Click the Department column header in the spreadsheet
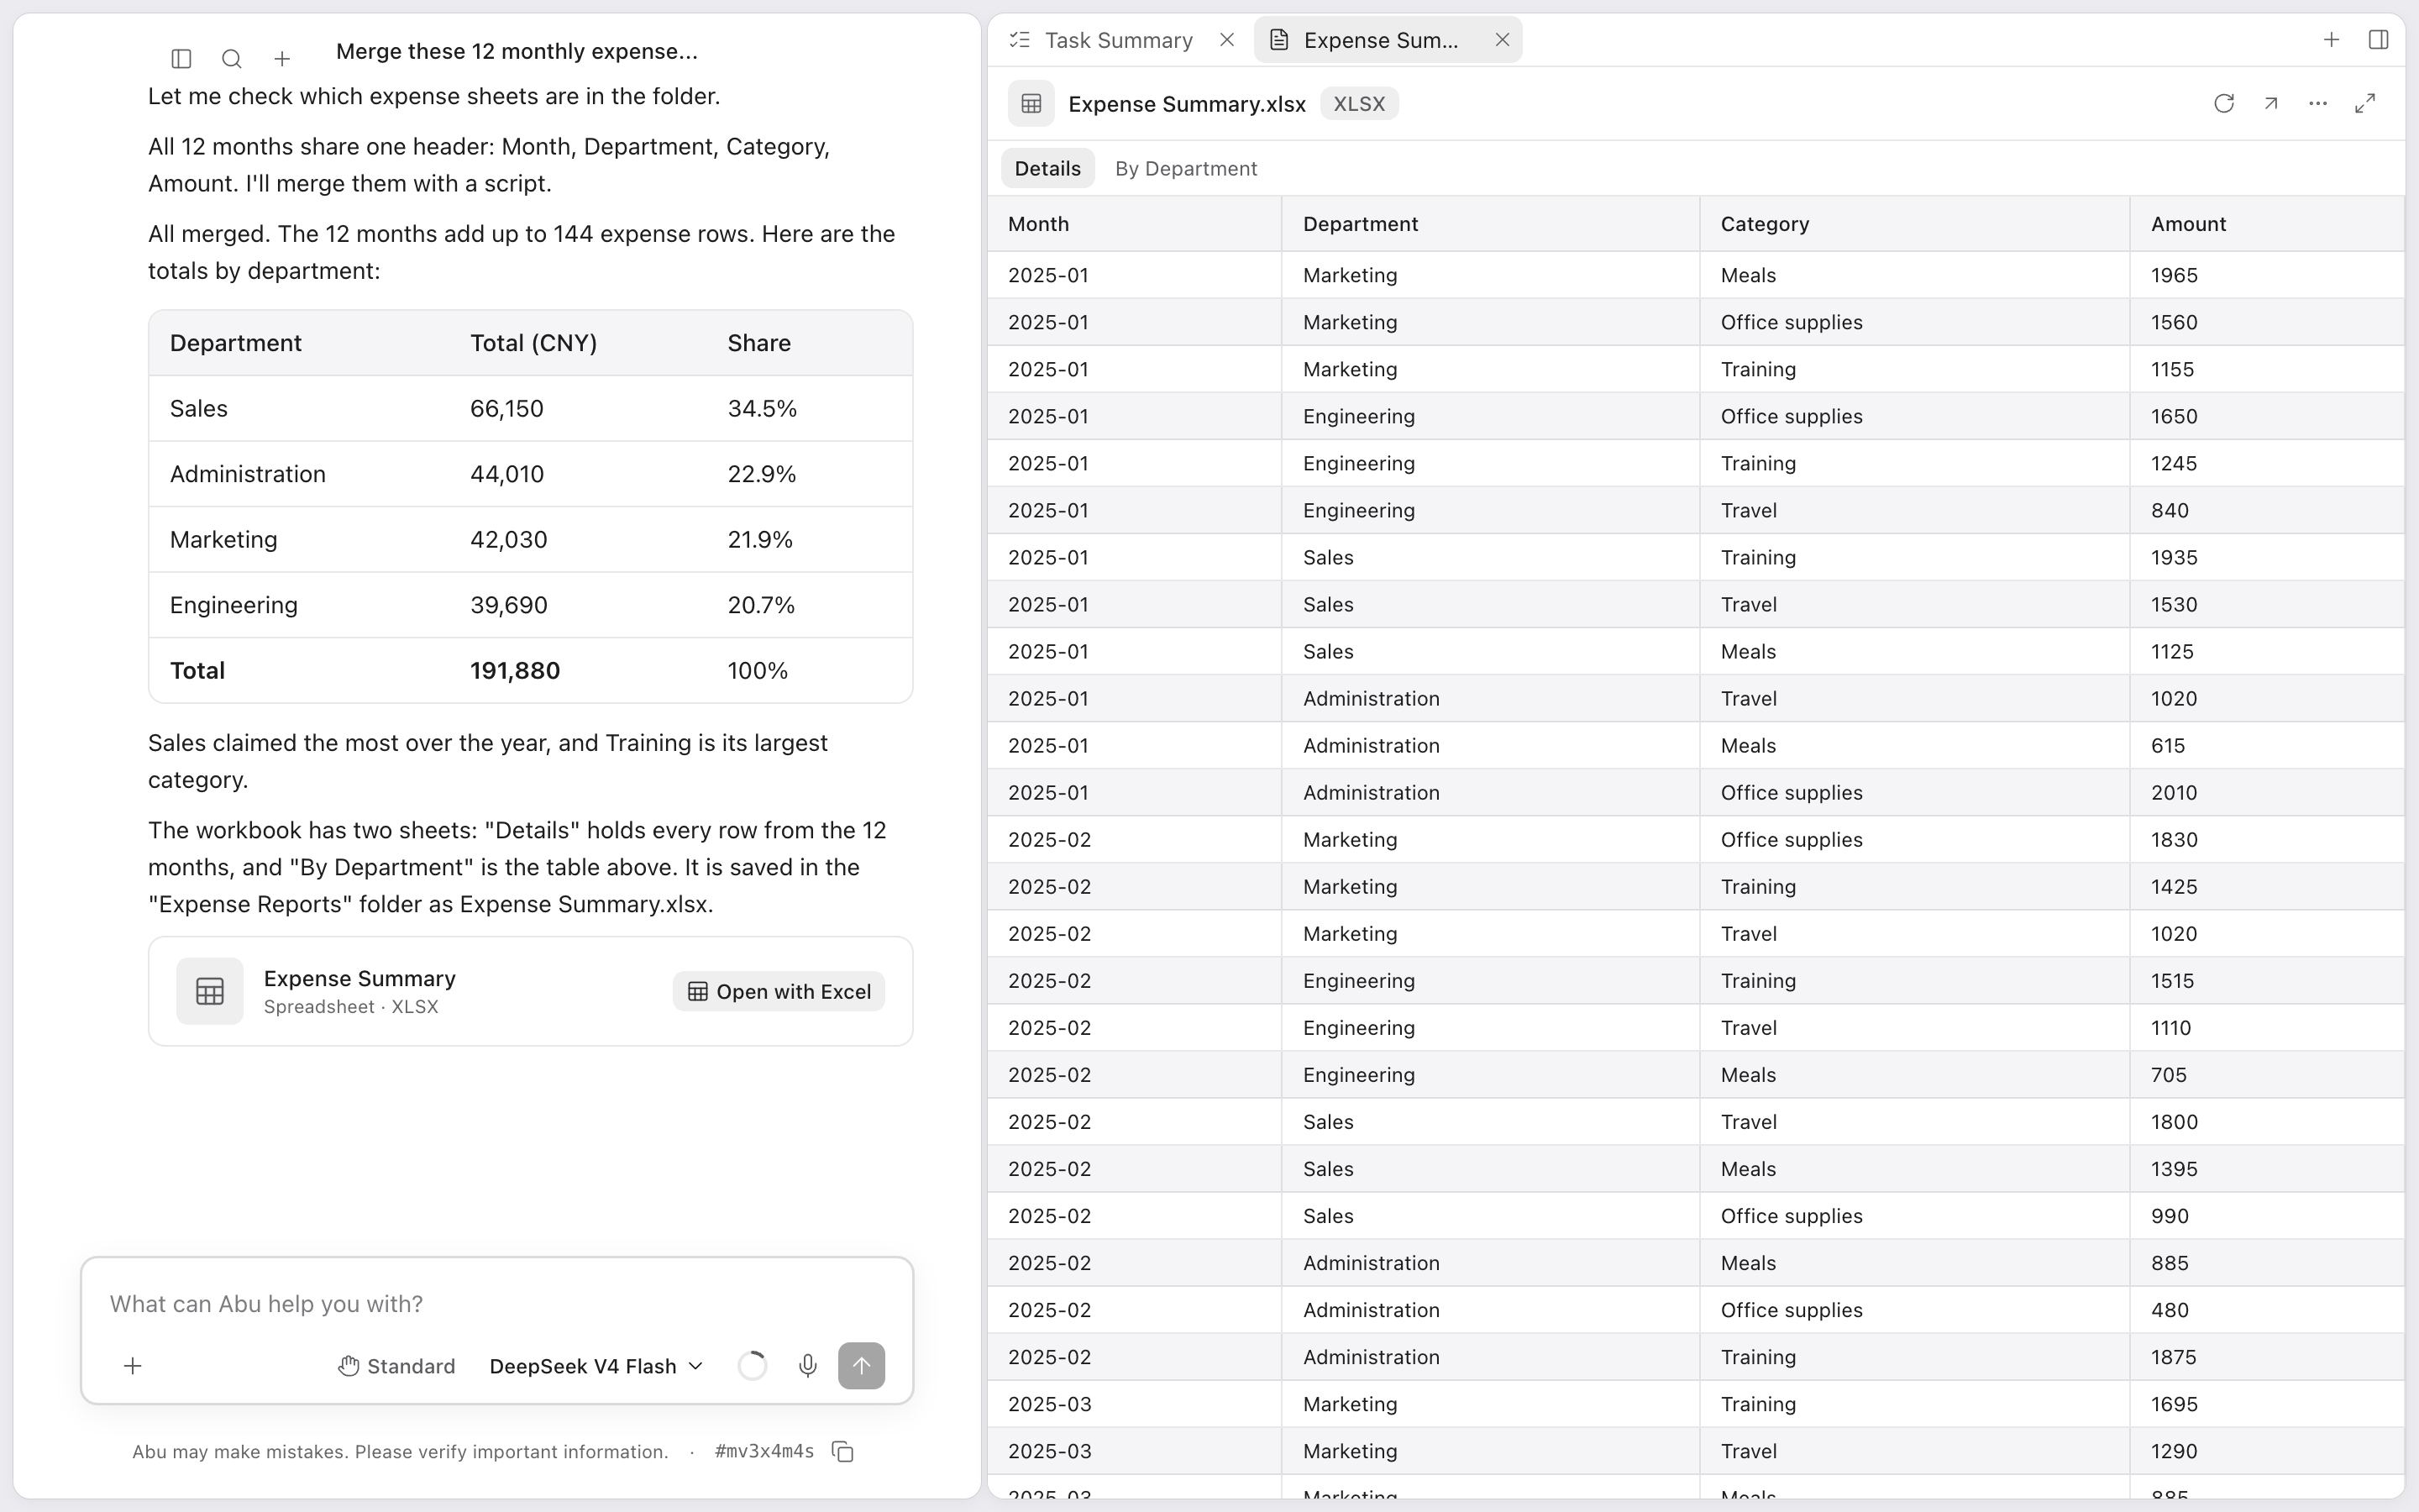The height and width of the screenshot is (1512, 2419). (1490, 224)
